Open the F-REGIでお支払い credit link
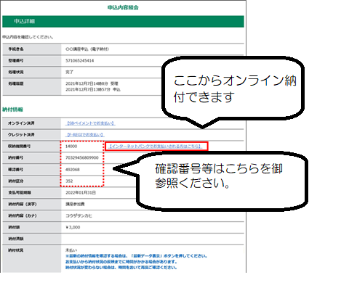The image size is (349, 288). (85, 135)
